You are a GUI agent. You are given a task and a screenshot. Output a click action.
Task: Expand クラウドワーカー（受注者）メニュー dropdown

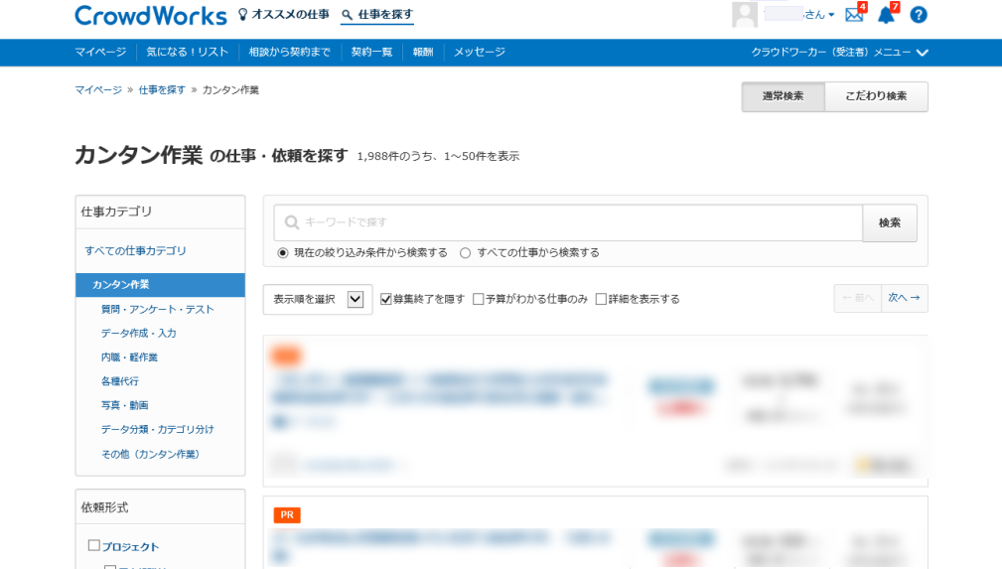coord(839,53)
